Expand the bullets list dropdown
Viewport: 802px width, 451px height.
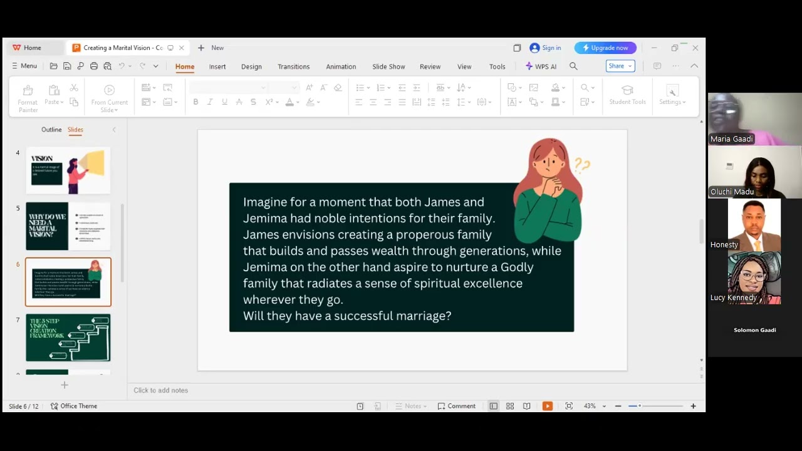click(x=368, y=88)
